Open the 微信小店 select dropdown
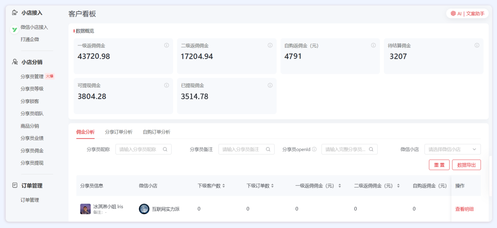 point(452,150)
